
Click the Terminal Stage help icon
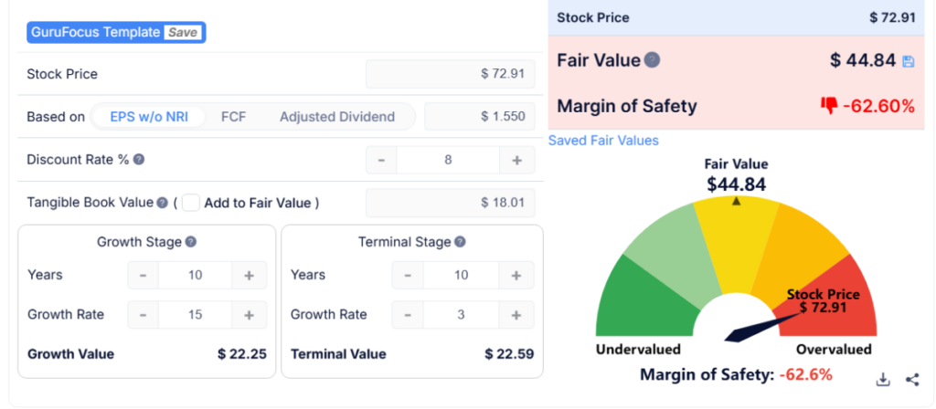click(x=460, y=242)
